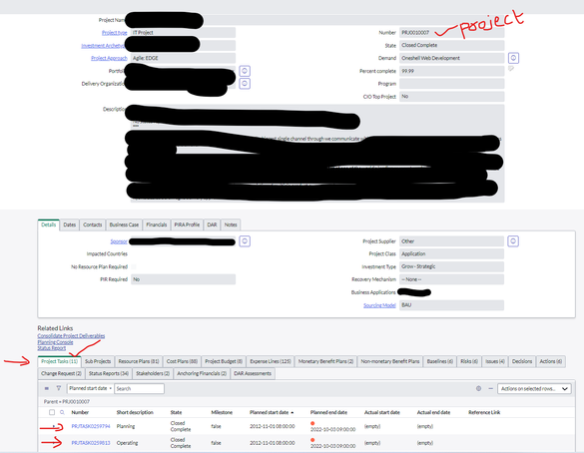
Task: Open the list context menu icon
Action: tap(47, 388)
